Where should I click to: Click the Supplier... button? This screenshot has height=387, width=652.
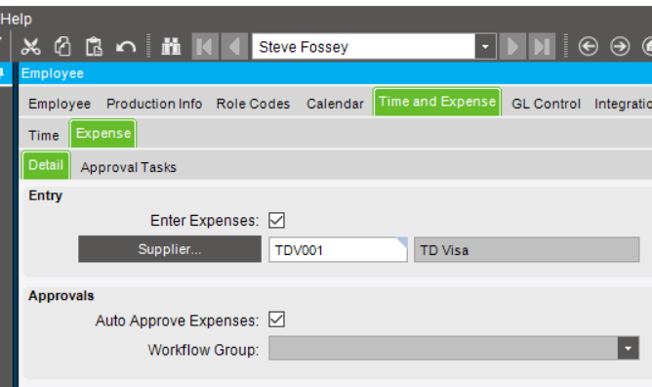tap(170, 249)
